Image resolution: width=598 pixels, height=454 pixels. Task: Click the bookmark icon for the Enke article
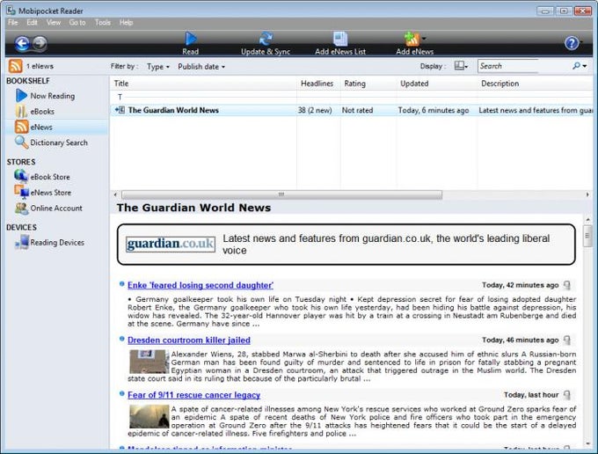coord(567,285)
